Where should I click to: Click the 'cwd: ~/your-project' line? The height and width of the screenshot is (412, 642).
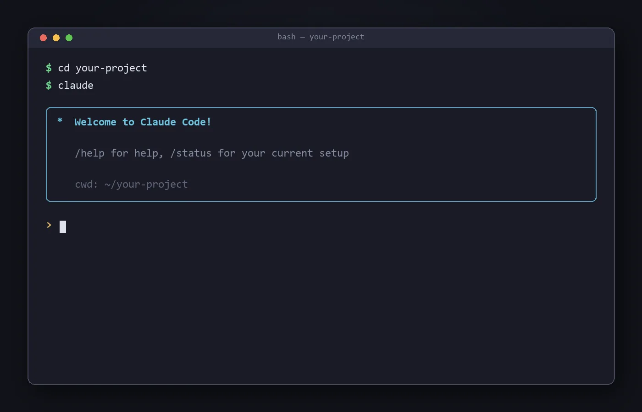tap(131, 184)
